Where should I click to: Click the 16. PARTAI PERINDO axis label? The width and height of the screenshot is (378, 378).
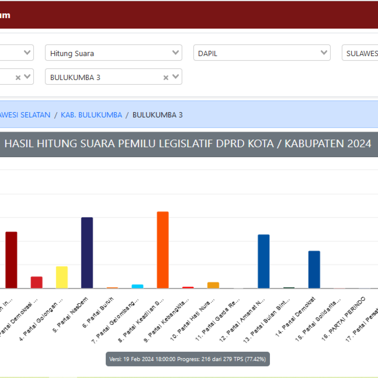tap(344, 318)
